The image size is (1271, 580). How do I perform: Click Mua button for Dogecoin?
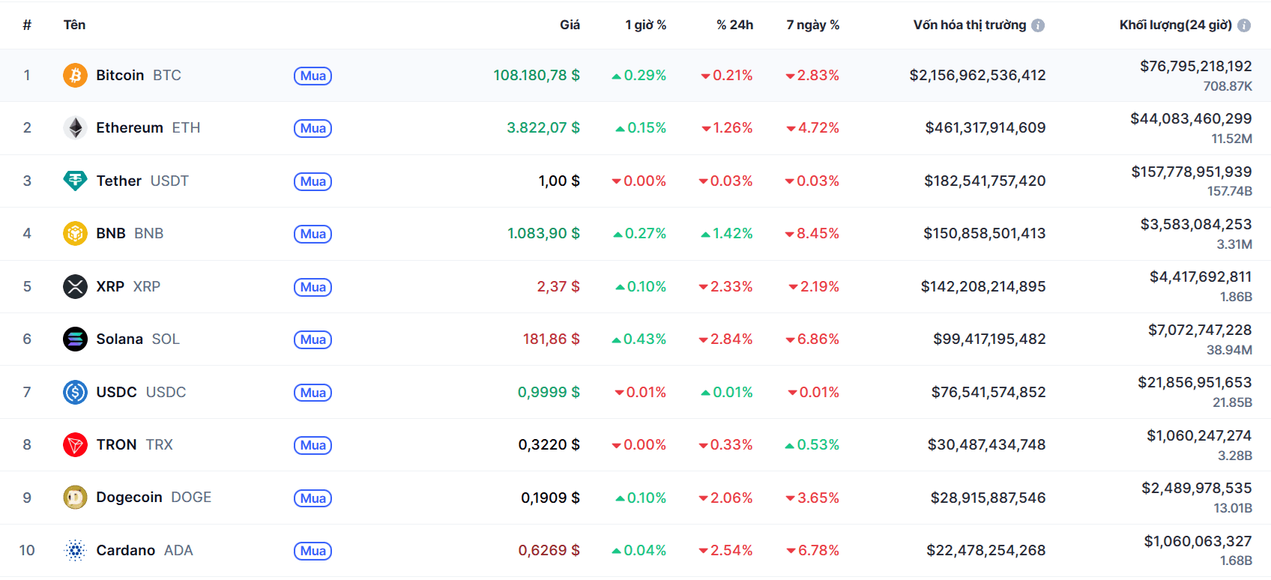(313, 498)
